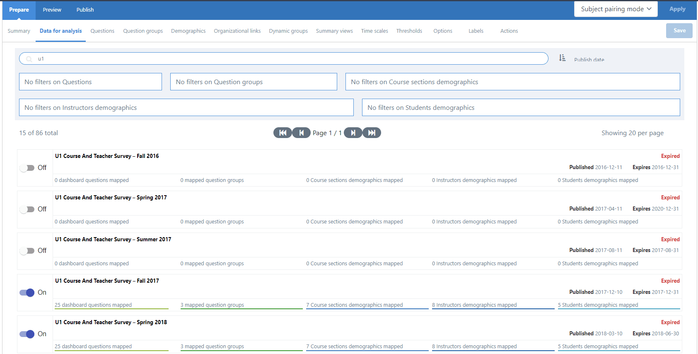Open Course sections demographics filter

(512, 82)
